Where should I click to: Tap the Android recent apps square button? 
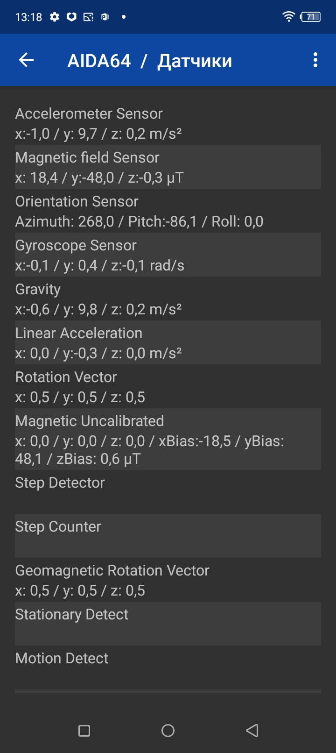84,731
